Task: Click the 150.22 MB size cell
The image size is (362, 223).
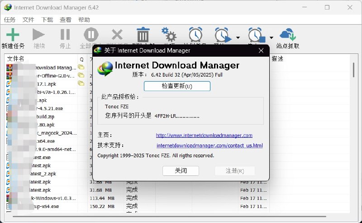Action: [x=102, y=206]
